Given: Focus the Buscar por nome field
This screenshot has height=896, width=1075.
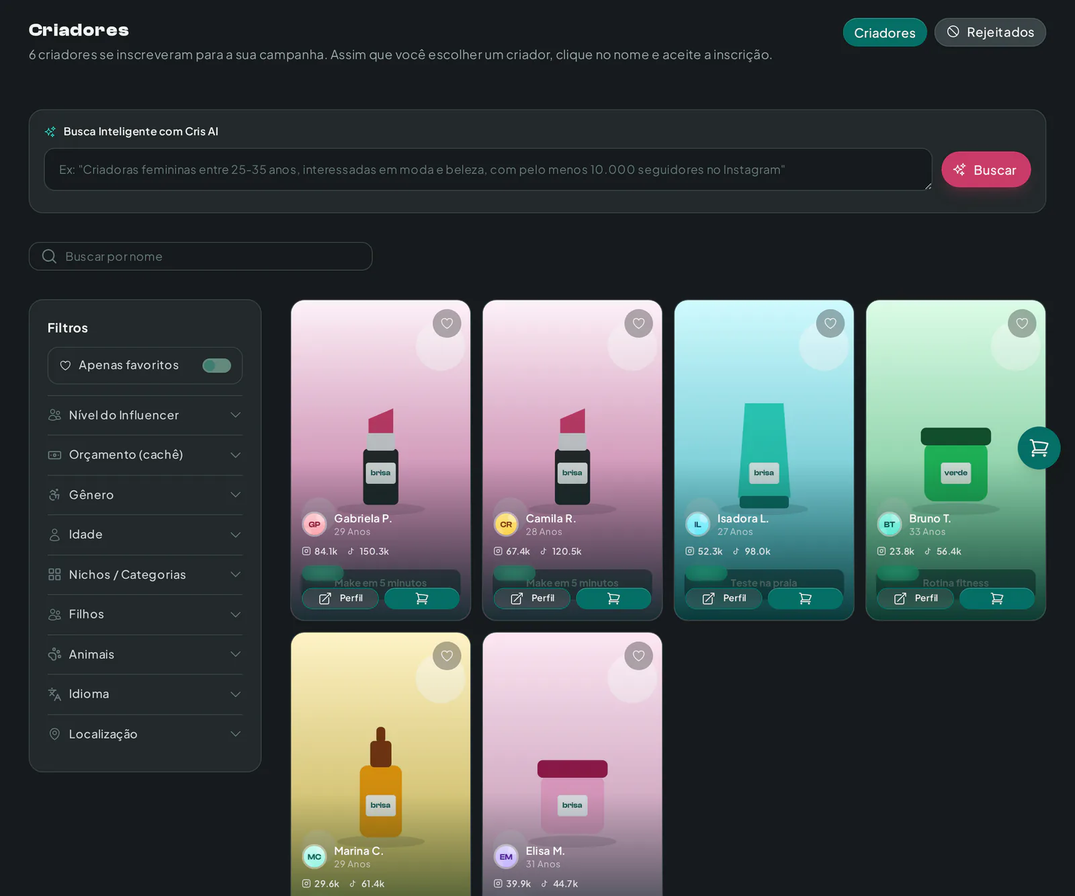Looking at the screenshot, I should click(200, 256).
